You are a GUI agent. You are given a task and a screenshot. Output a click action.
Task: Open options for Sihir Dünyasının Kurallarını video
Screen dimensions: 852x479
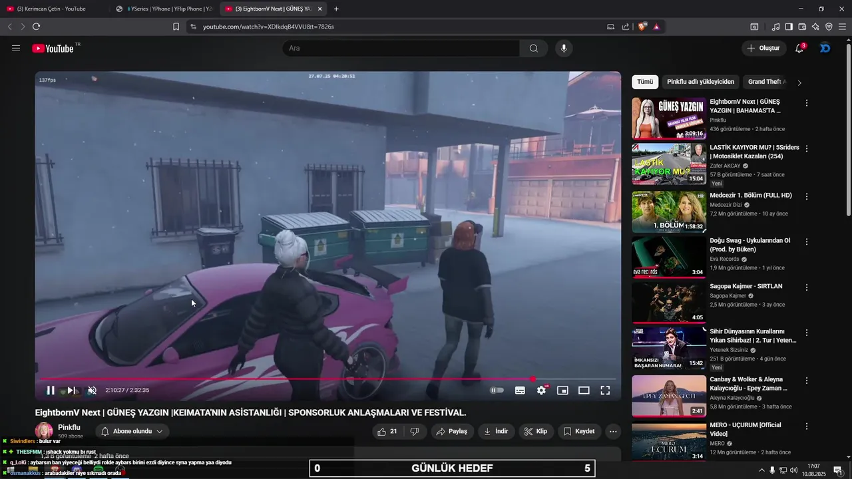click(x=807, y=332)
